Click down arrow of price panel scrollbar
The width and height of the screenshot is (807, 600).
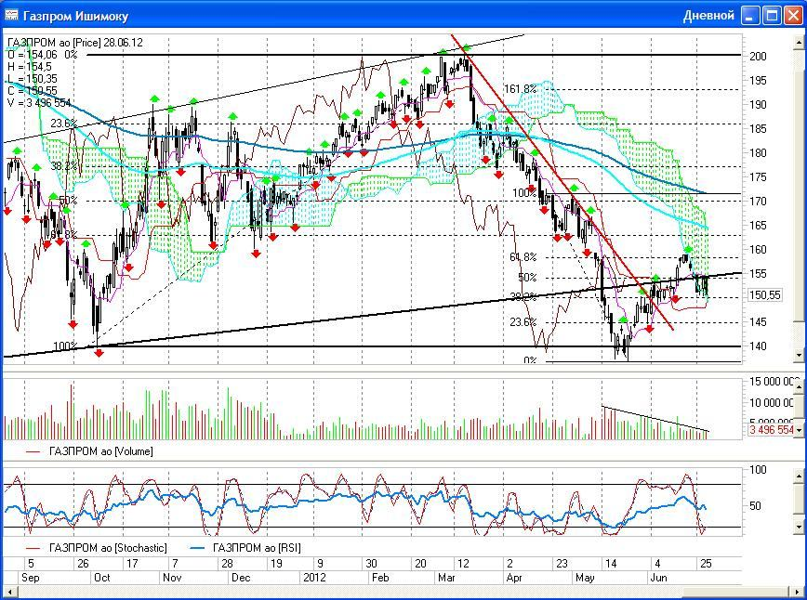pos(799,355)
